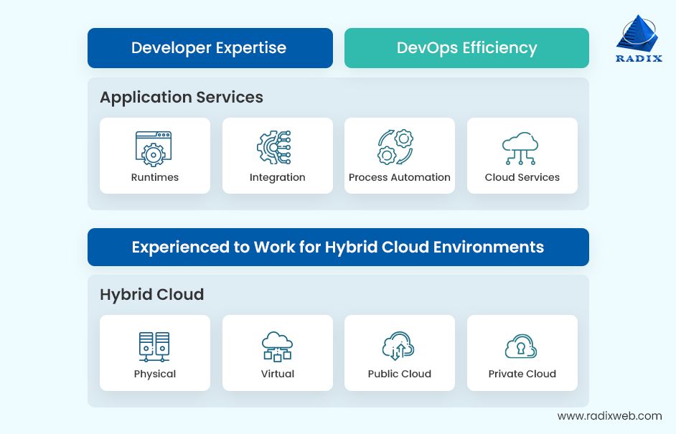
Task: Select the Hybrid Cloud Environments banner
Action: [337, 247]
